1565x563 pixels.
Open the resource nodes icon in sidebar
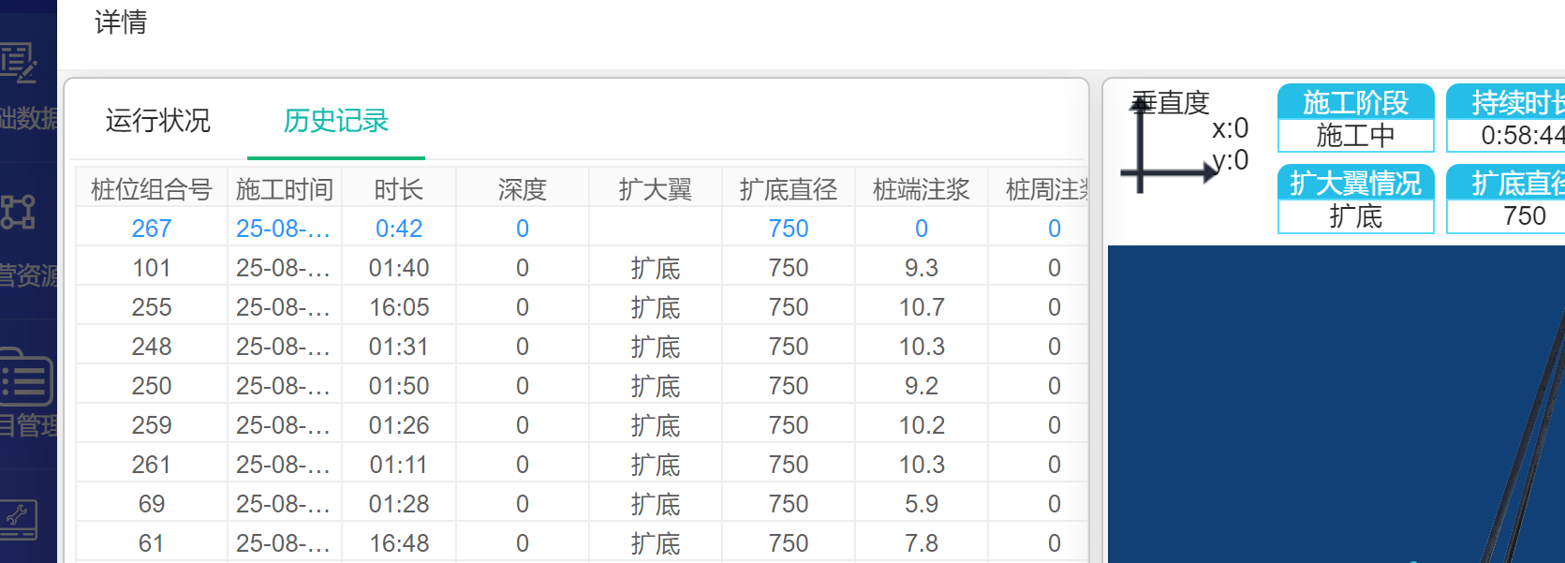[19, 213]
